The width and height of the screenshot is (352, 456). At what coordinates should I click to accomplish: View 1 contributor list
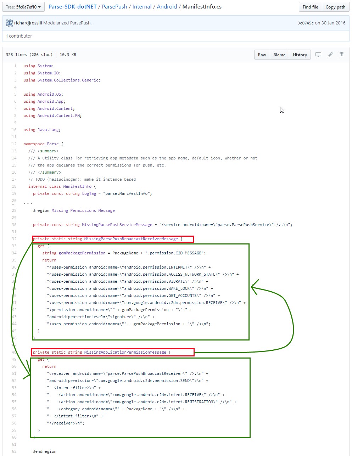19,36
